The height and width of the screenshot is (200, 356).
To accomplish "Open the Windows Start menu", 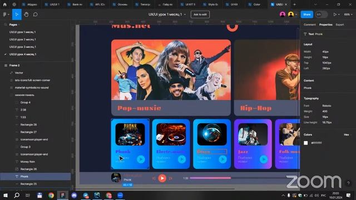I will coord(5,195).
